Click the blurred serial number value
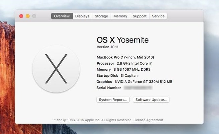This screenshot has width=219, height=134. 138,88
